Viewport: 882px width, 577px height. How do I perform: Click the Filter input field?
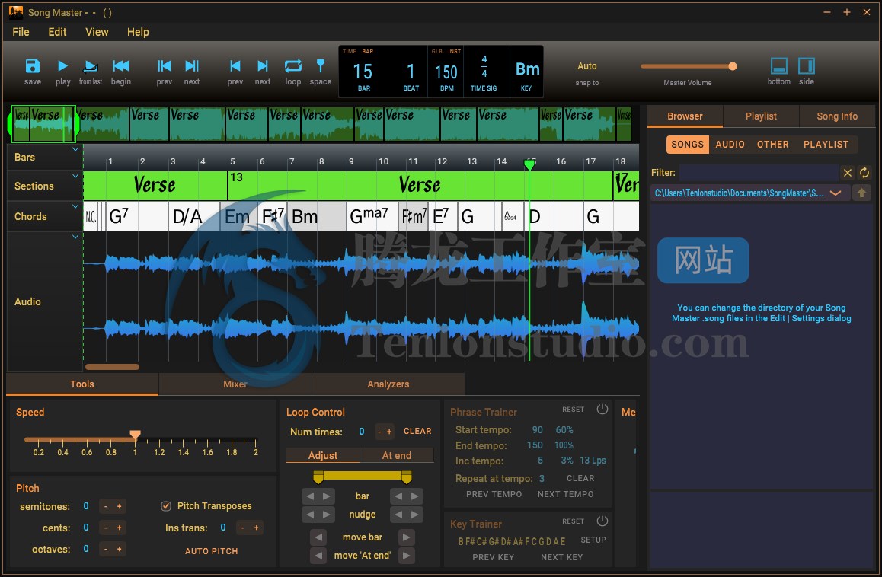[759, 173]
